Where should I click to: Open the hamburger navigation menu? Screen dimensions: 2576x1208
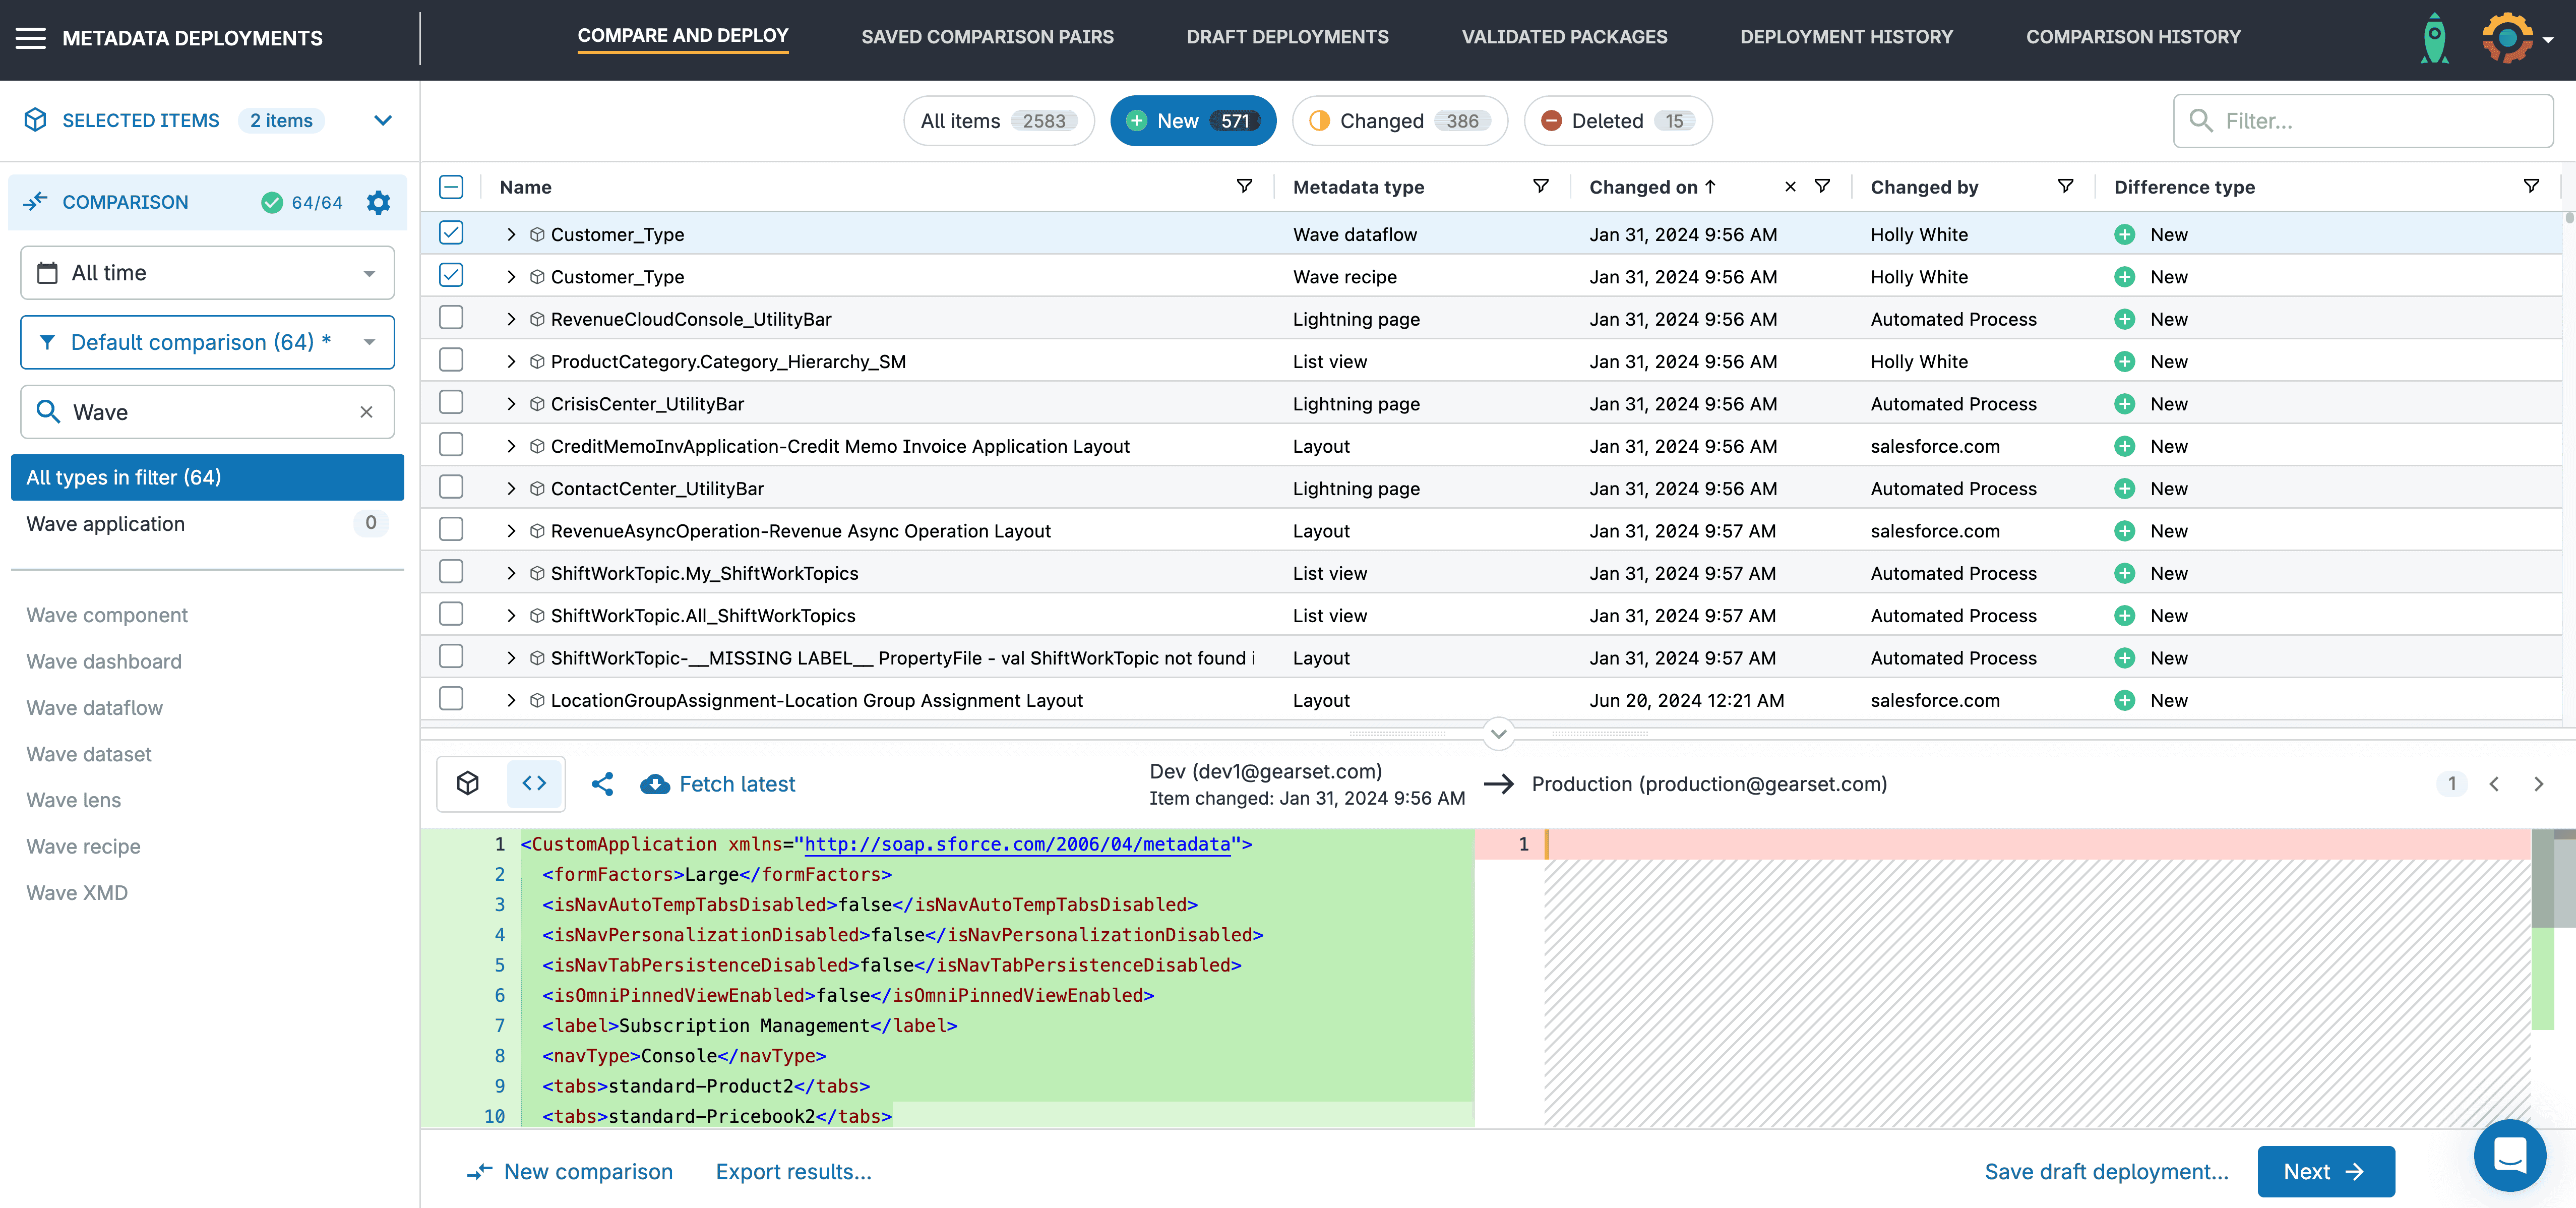(31, 38)
